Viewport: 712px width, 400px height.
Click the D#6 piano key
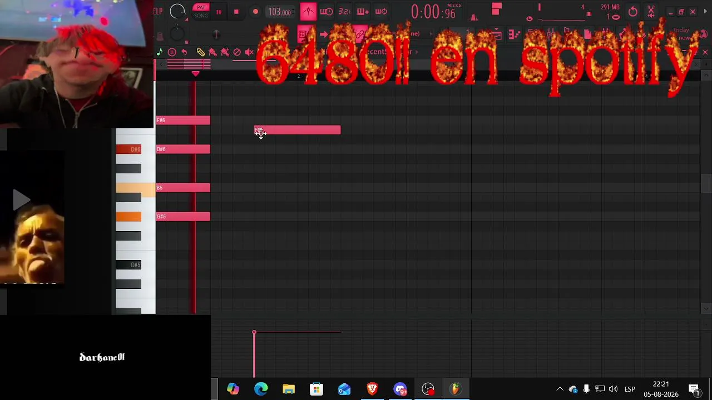(128, 149)
